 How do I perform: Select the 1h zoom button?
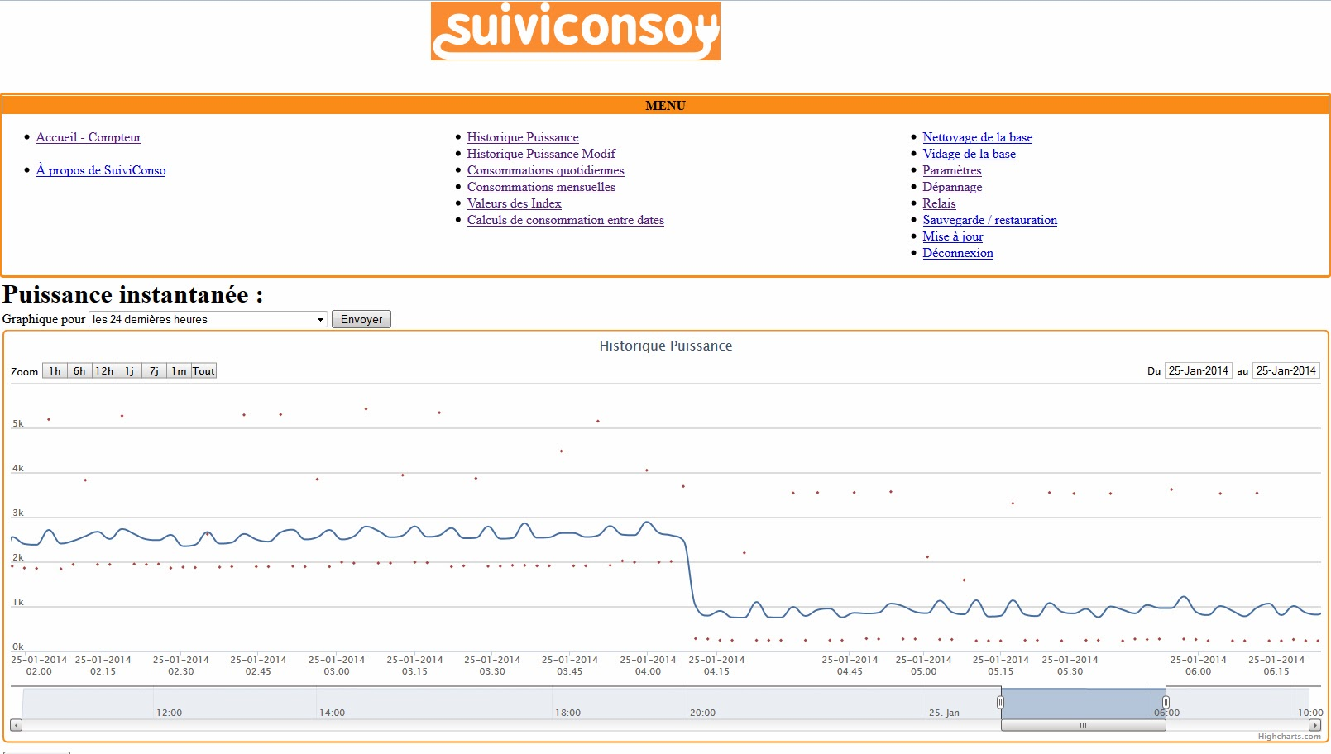click(55, 371)
